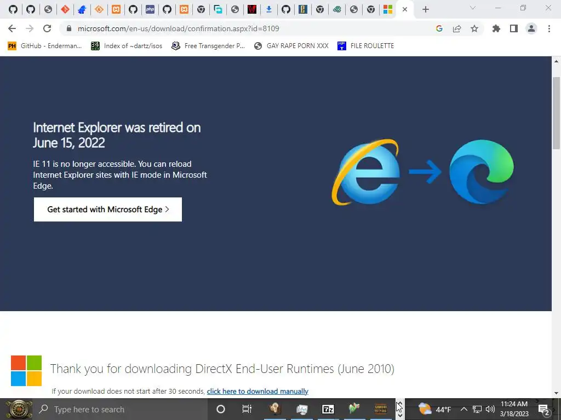
Task: Open the Index of ~dartz/isos bookmark
Action: coord(127,46)
